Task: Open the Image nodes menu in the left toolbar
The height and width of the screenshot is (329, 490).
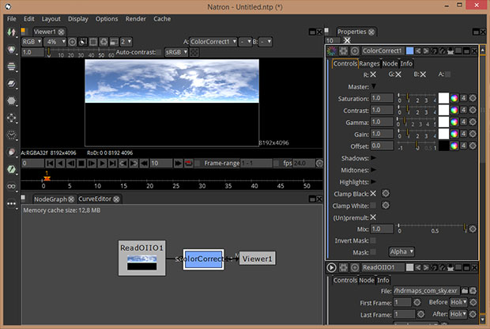Action: click(x=11, y=32)
